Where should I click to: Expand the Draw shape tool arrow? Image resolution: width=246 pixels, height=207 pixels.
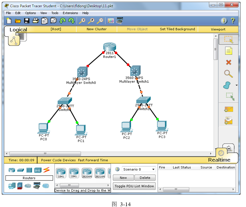[237, 85]
